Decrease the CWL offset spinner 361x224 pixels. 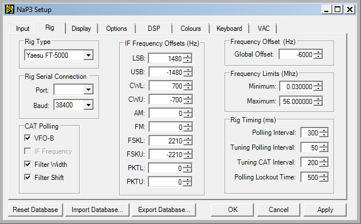coord(188,88)
